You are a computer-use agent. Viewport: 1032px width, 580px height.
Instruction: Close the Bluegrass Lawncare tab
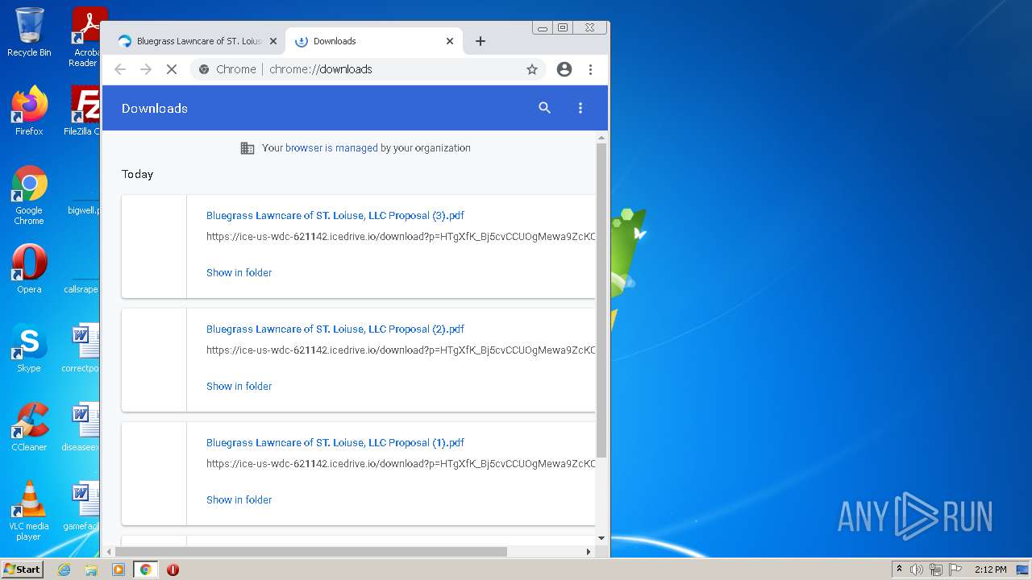(273, 41)
